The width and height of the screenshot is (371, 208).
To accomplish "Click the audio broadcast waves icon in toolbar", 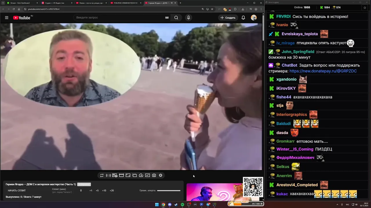I will [x=108, y=175].
